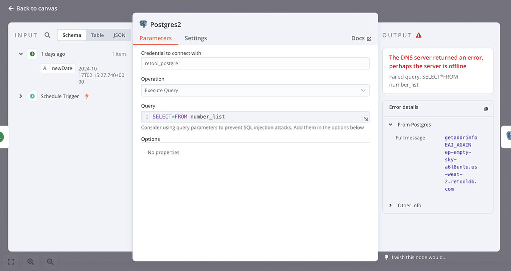This screenshot has width=511, height=271.
Task: Switch input view to Table
Action: point(97,35)
